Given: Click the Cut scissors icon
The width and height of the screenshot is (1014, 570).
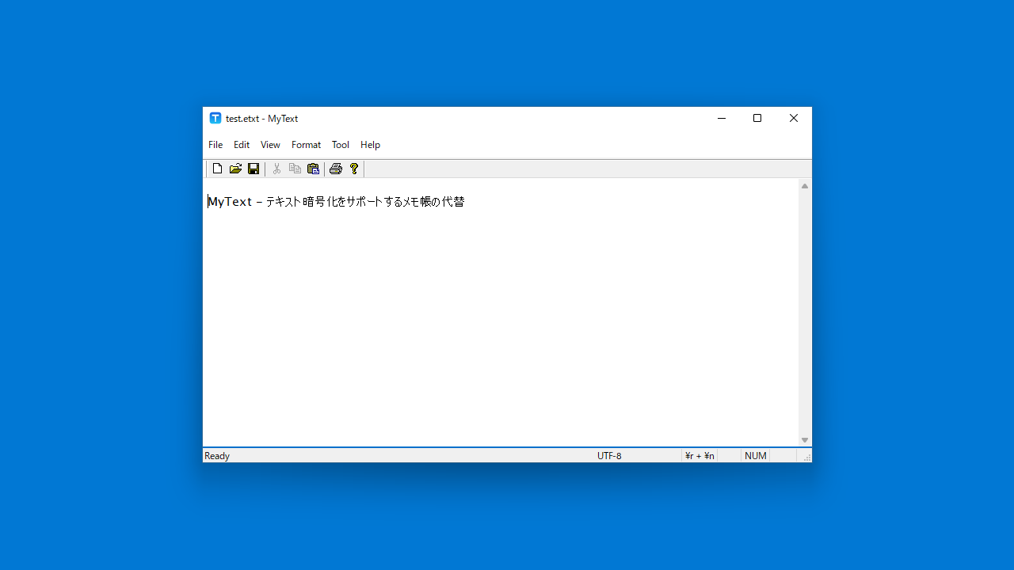Looking at the screenshot, I should [x=276, y=169].
